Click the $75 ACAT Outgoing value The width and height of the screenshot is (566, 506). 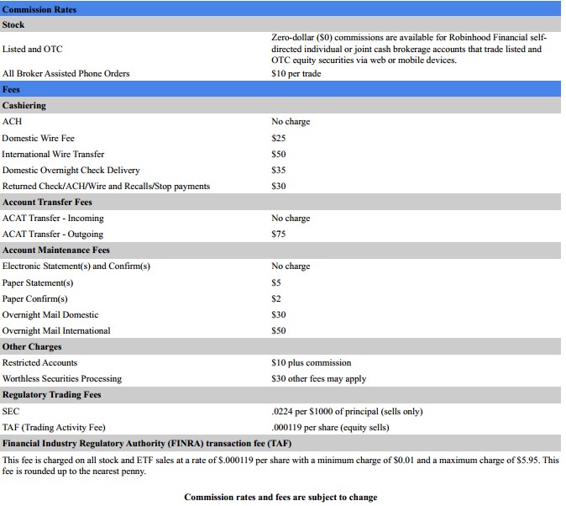pyautogui.click(x=278, y=235)
